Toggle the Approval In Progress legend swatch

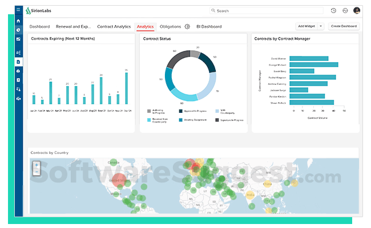(x=180, y=111)
